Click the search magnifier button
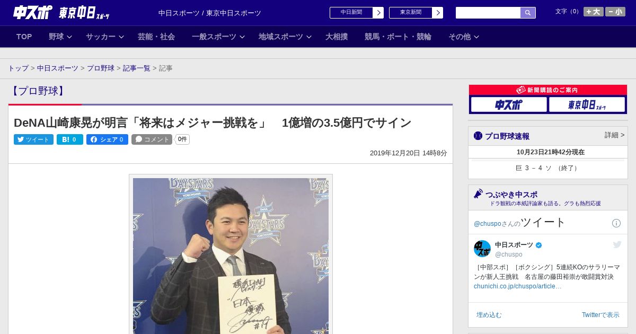This screenshot has height=334, width=636. coord(528,13)
